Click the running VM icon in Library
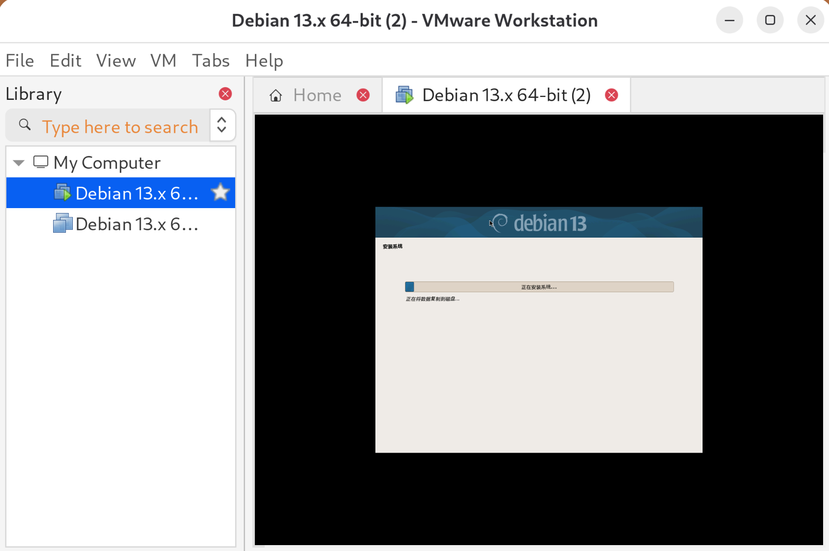This screenshot has height=551, width=829. (x=62, y=192)
